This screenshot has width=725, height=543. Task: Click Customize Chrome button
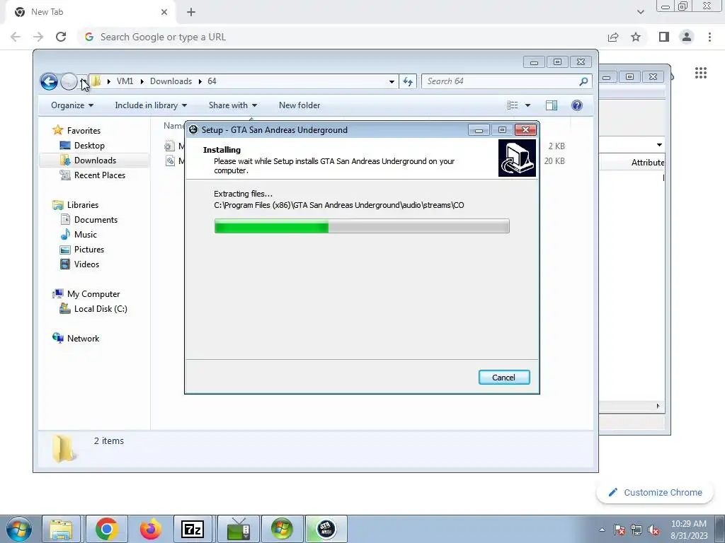(x=656, y=492)
